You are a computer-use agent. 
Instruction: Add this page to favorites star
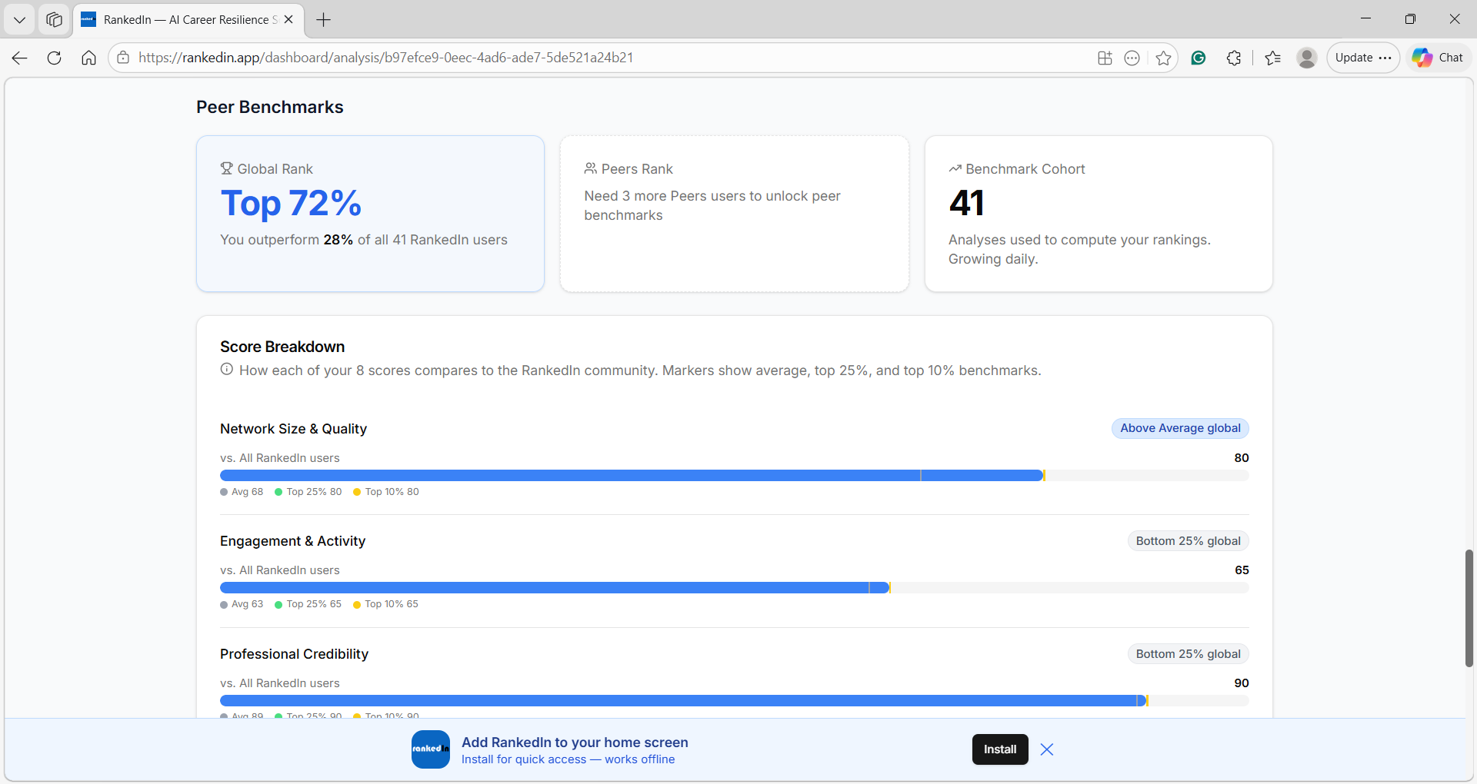pyautogui.click(x=1163, y=58)
